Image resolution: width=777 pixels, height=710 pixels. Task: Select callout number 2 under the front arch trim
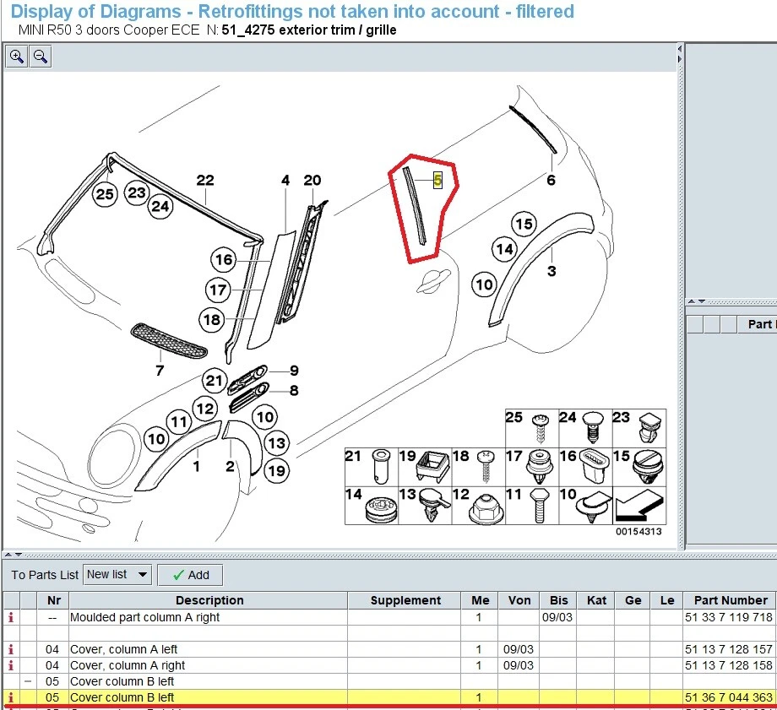click(x=230, y=466)
